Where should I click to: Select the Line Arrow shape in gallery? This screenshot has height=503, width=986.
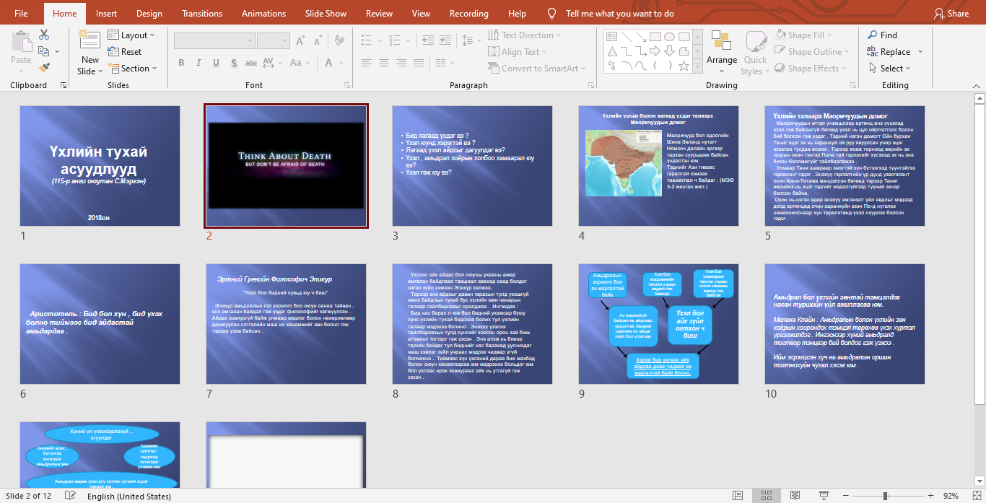[x=640, y=36]
